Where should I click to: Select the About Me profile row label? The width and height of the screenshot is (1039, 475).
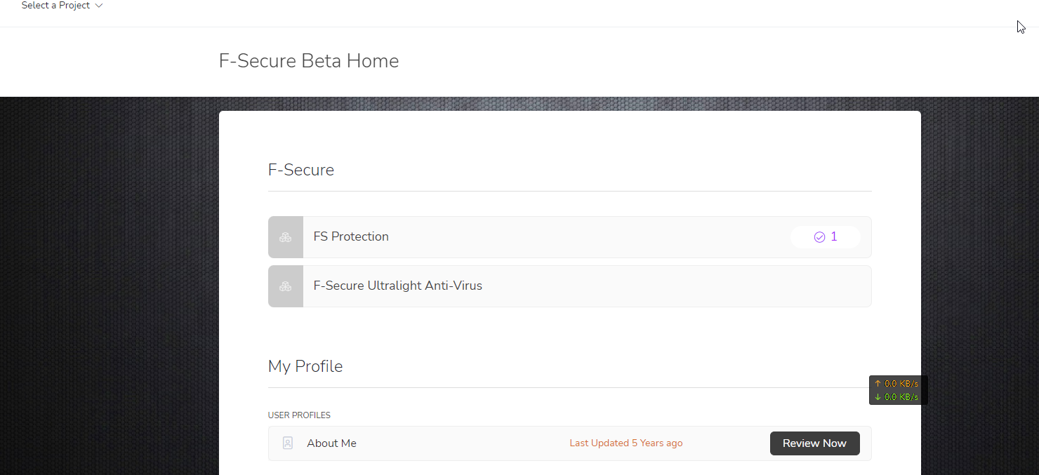coord(331,443)
